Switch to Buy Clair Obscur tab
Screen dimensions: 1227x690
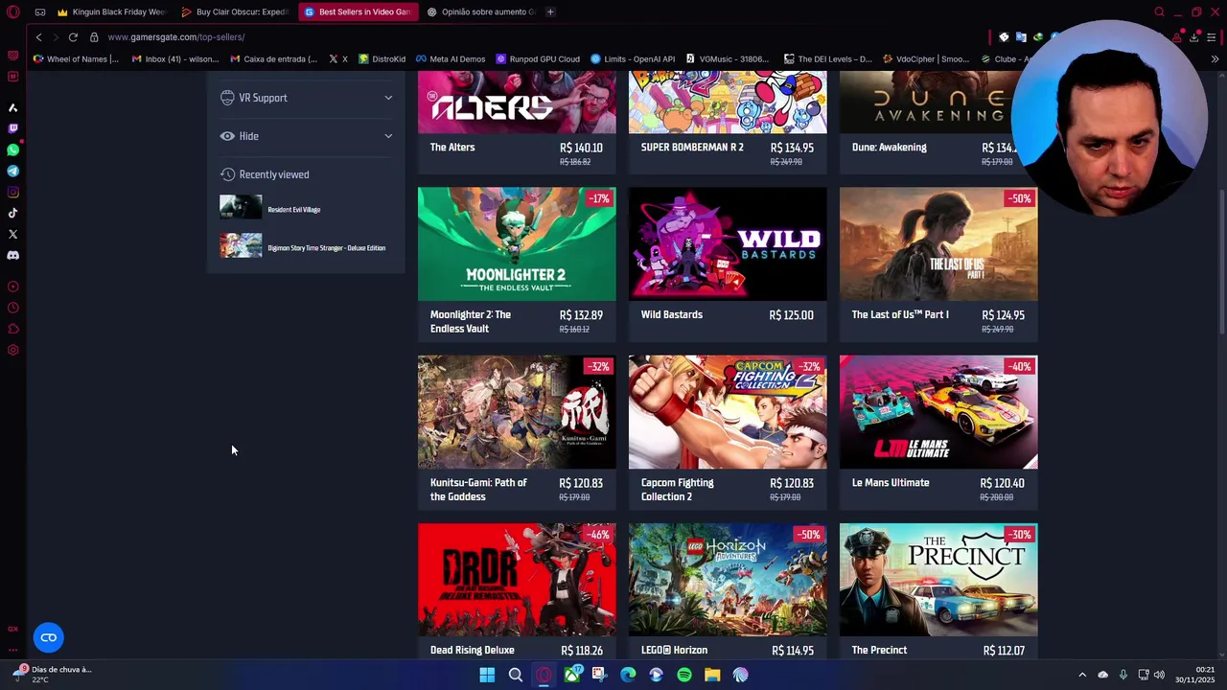[x=234, y=11]
